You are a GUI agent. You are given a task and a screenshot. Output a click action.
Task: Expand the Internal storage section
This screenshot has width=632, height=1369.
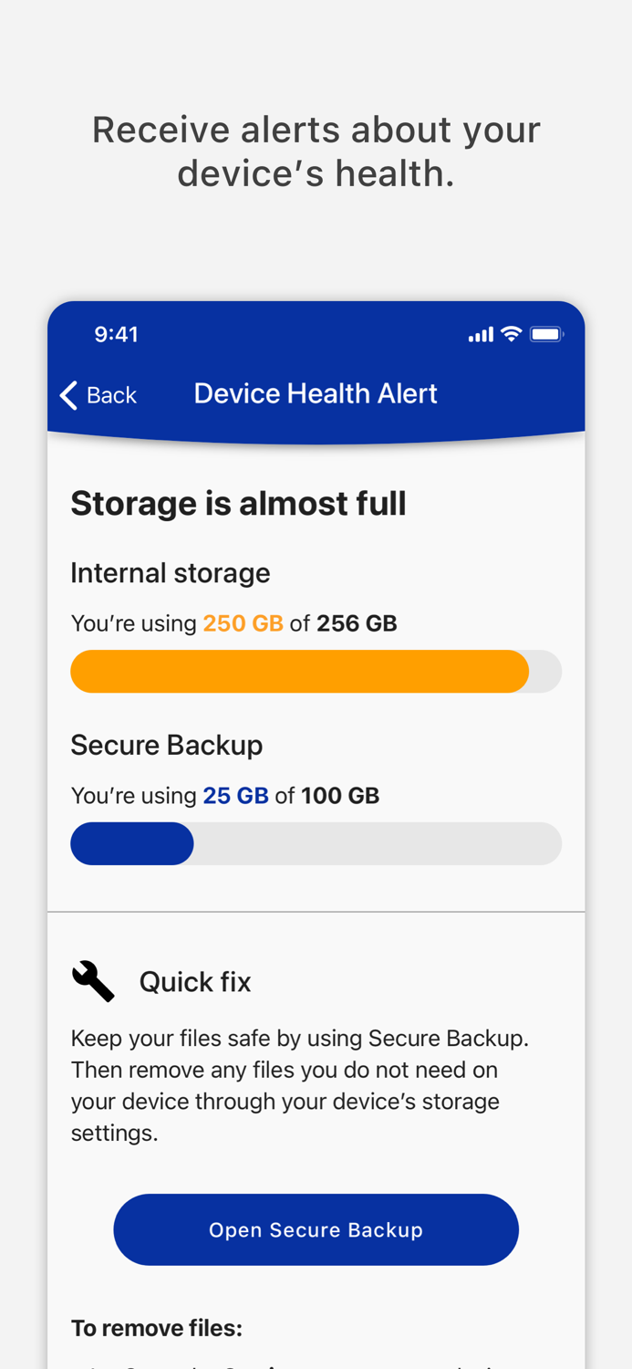[171, 572]
